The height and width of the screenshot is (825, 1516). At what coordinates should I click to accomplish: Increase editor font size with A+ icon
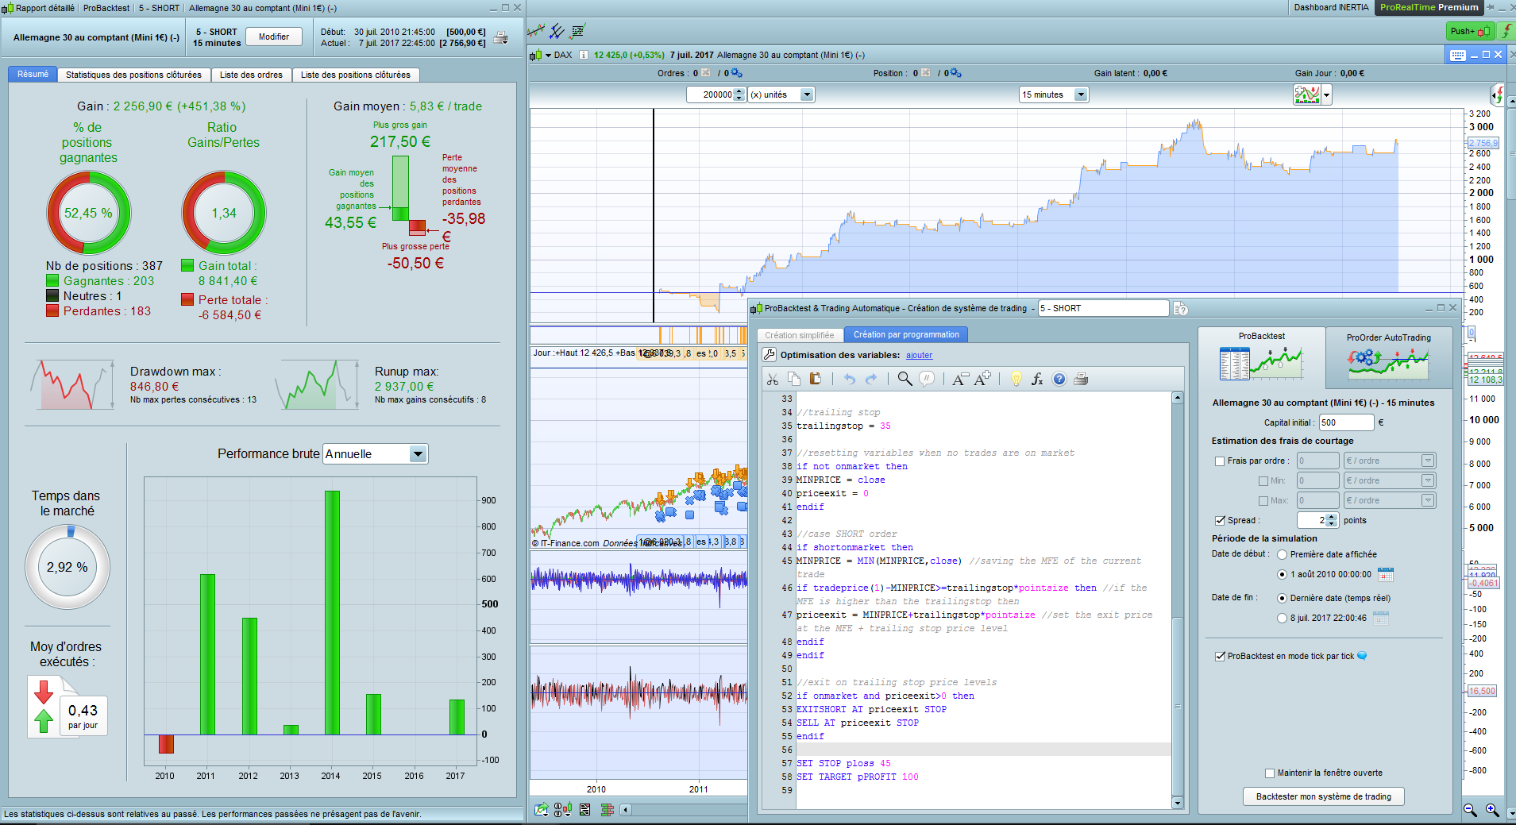pos(982,379)
